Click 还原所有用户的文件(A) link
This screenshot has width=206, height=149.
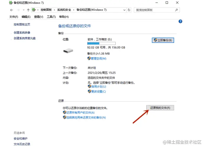80,113
